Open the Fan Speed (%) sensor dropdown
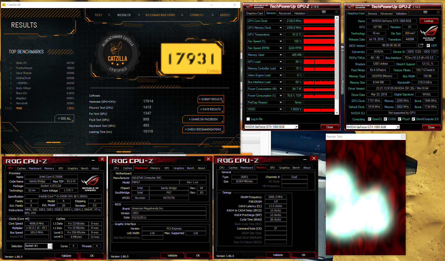 coord(281,41)
